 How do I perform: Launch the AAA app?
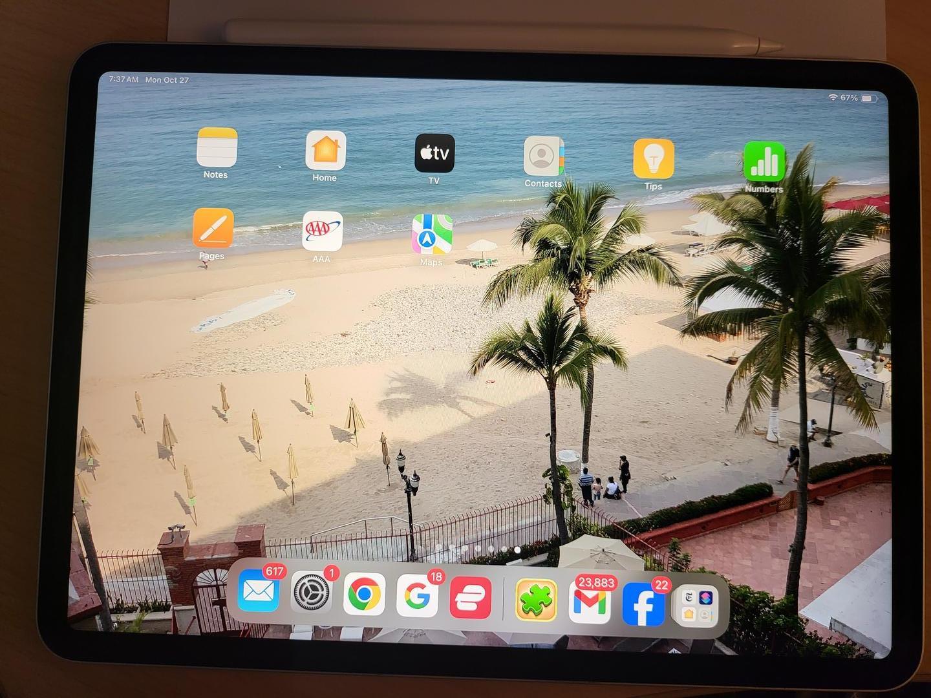click(x=322, y=231)
